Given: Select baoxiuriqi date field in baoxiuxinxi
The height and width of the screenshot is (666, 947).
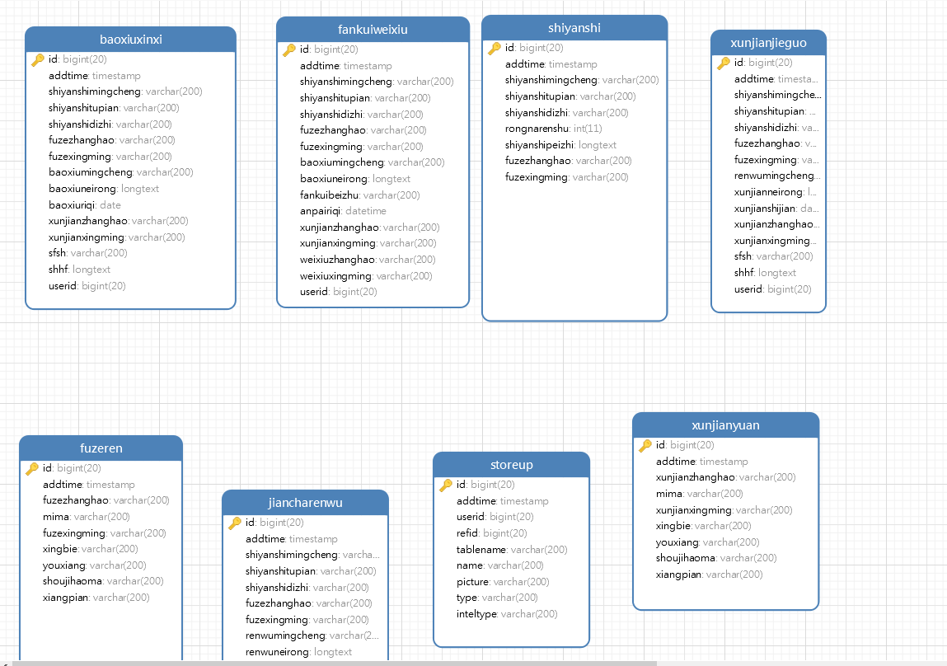Looking at the screenshot, I should tap(85, 204).
